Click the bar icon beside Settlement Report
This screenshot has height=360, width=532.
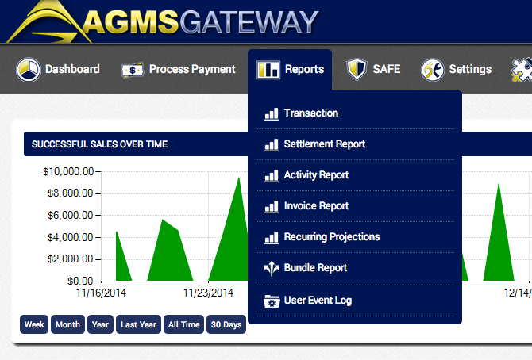272,145
